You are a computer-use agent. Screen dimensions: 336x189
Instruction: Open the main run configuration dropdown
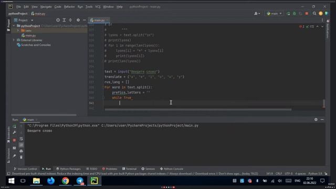coord(274,14)
